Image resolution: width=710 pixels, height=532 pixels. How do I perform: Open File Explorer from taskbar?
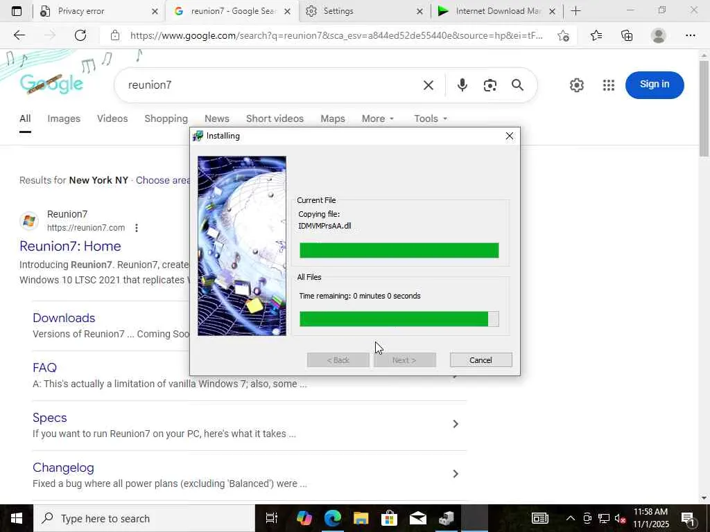tap(361, 518)
